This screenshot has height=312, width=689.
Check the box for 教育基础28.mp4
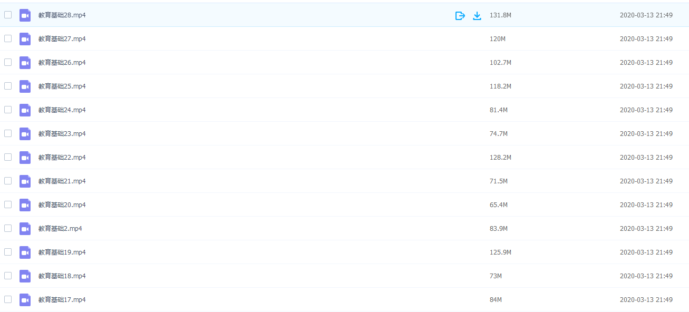point(8,15)
